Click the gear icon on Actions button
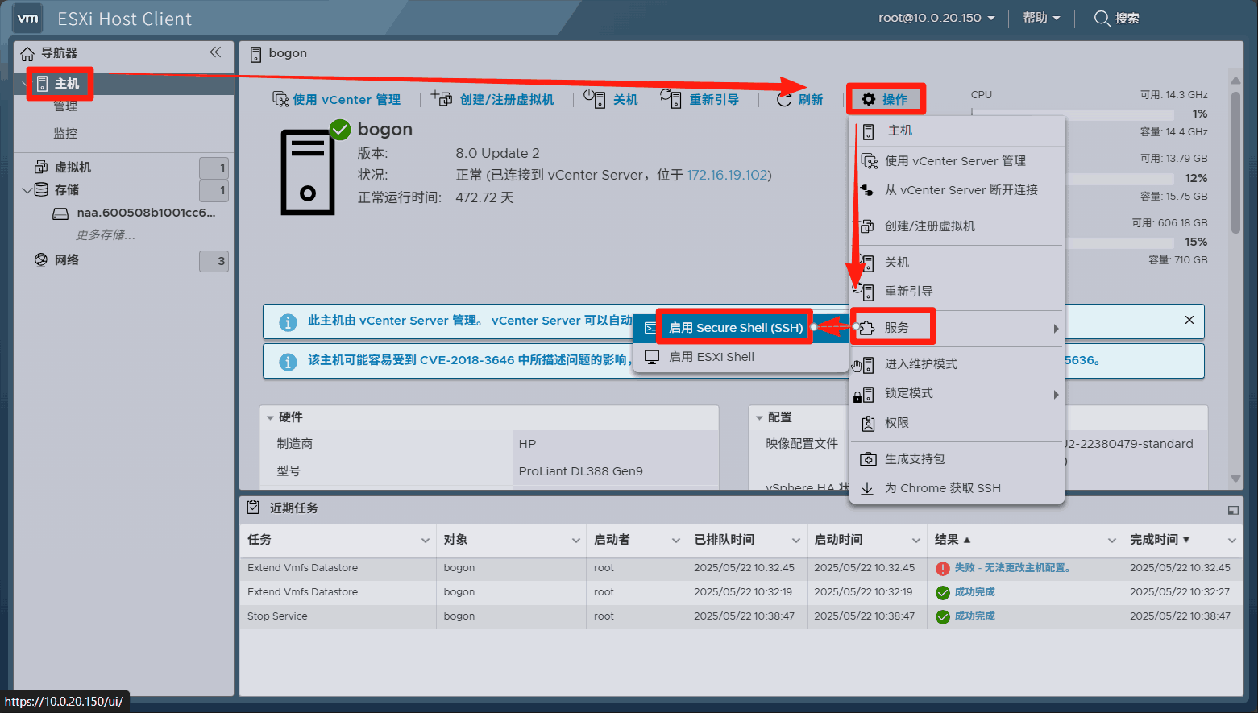This screenshot has width=1258, height=713. coord(868,99)
